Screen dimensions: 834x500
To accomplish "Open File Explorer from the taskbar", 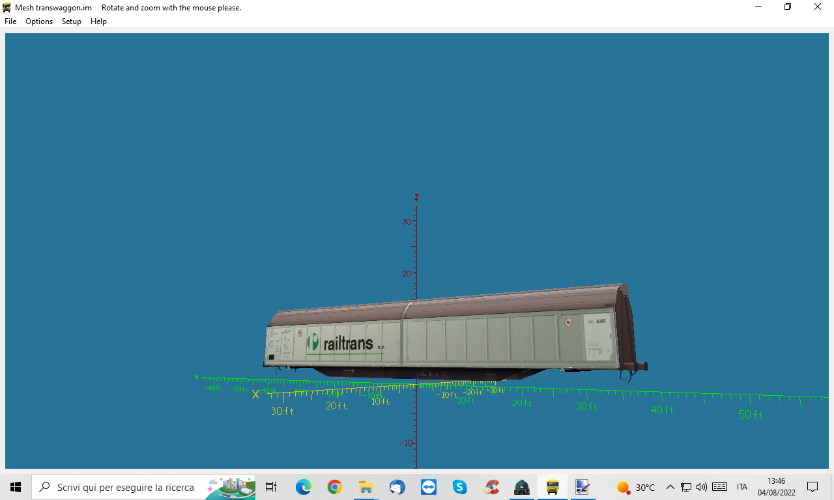I will point(366,487).
